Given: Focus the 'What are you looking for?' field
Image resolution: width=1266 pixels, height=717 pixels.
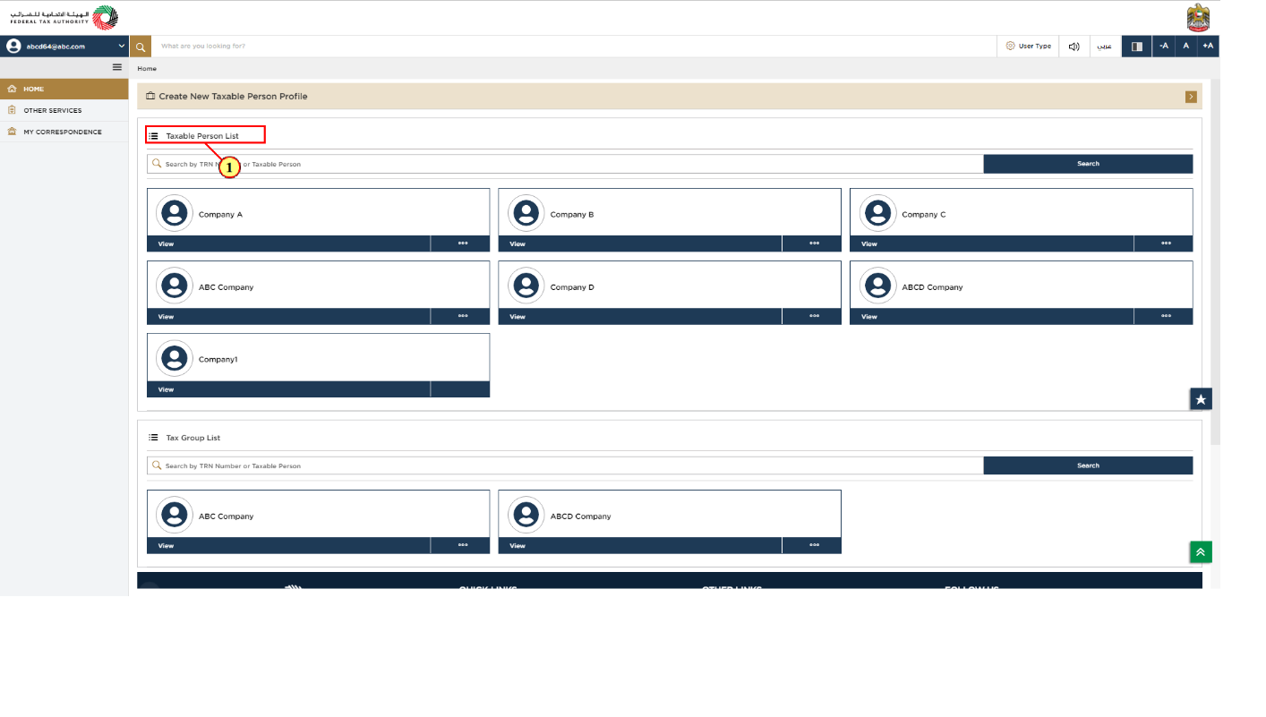Looking at the screenshot, I should (573, 47).
